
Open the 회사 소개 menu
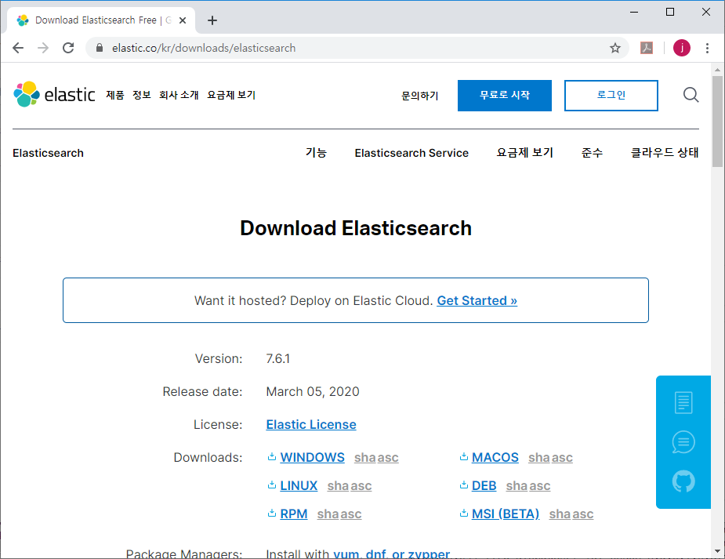click(179, 95)
